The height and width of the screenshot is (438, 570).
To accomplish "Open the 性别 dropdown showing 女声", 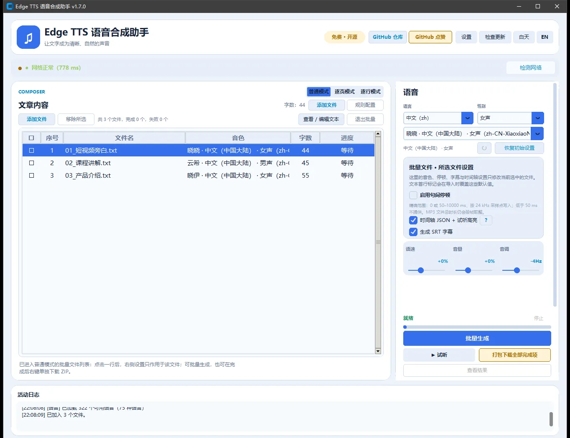I will click(511, 118).
